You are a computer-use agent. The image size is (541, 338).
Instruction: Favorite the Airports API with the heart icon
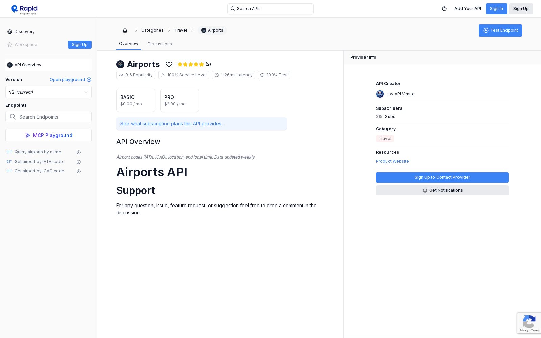coord(169,64)
